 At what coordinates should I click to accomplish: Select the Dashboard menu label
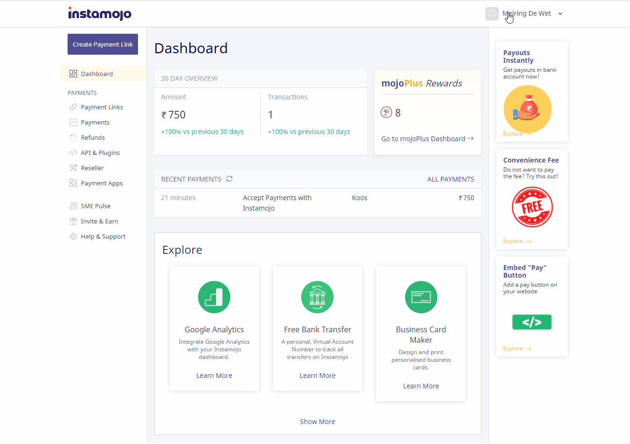97,74
